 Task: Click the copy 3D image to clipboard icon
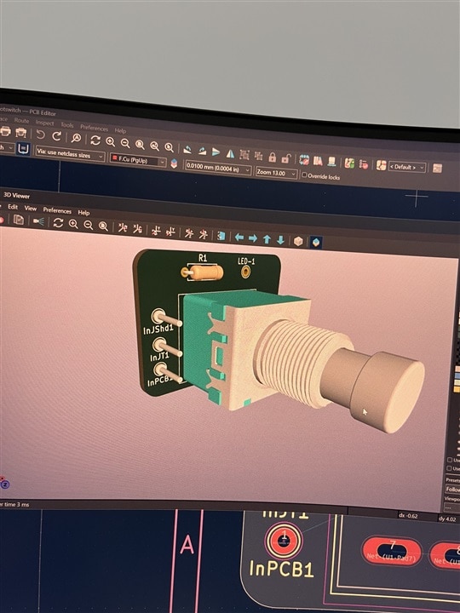tap(19, 221)
